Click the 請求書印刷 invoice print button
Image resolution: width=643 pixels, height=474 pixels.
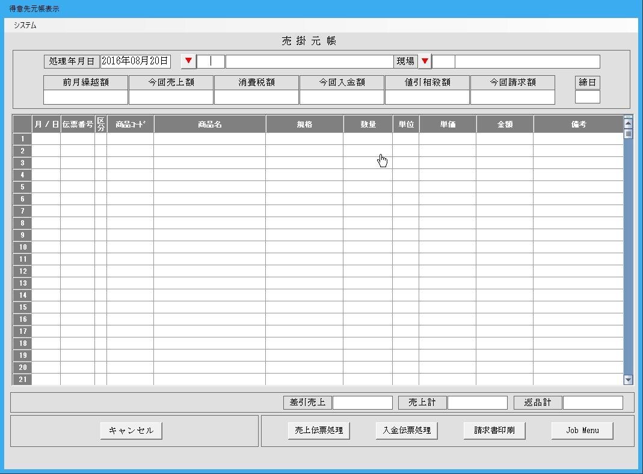point(494,431)
